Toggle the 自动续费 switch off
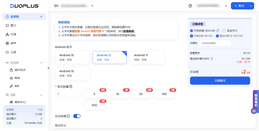Image resolution: width=259 pixels, height=131 pixels. point(77,116)
